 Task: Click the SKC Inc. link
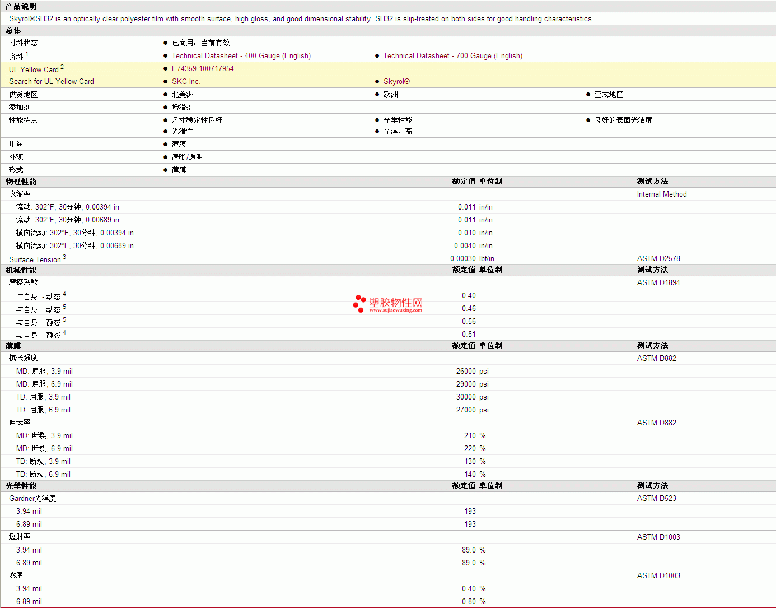(186, 81)
